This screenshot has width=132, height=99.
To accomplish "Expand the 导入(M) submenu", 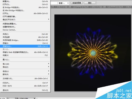I will pyautogui.click(x=25, y=64).
